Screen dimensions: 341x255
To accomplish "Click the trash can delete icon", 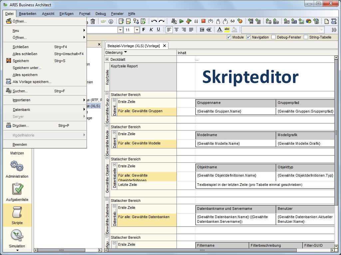I will click(93, 21).
